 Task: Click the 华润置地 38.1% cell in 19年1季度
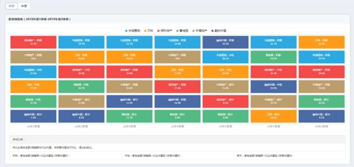tap(226, 57)
